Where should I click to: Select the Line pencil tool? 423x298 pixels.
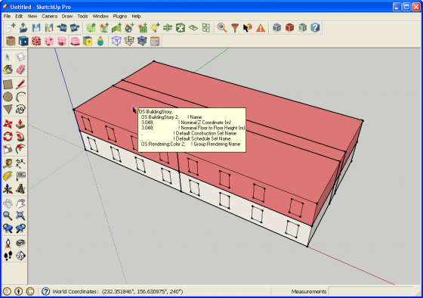[20, 84]
